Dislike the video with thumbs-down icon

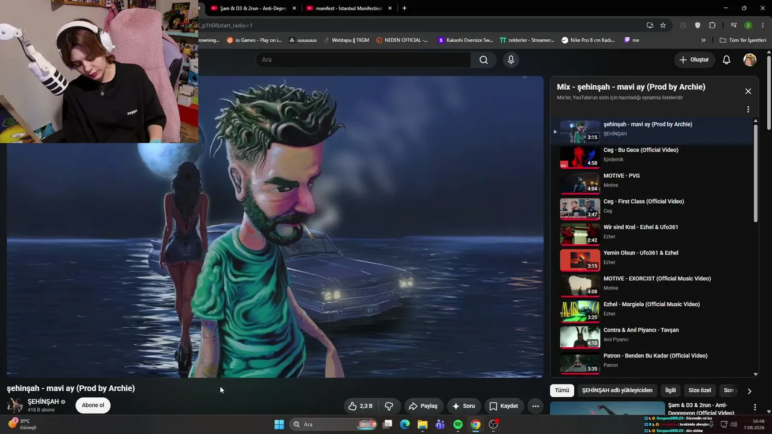click(389, 406)
